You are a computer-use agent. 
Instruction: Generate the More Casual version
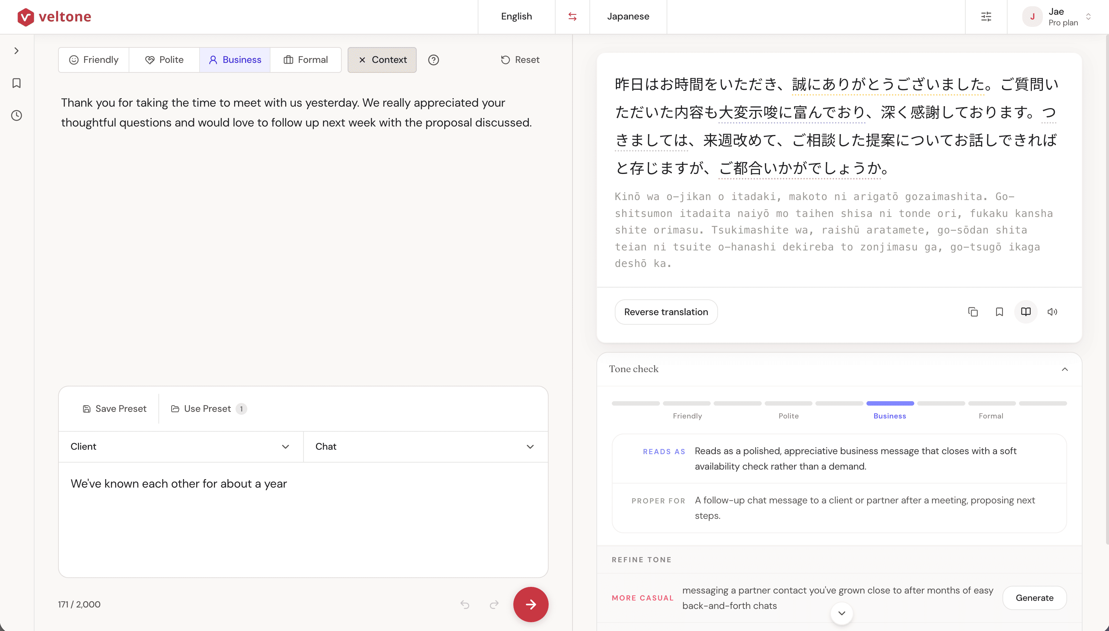[x=1034, y=598]
